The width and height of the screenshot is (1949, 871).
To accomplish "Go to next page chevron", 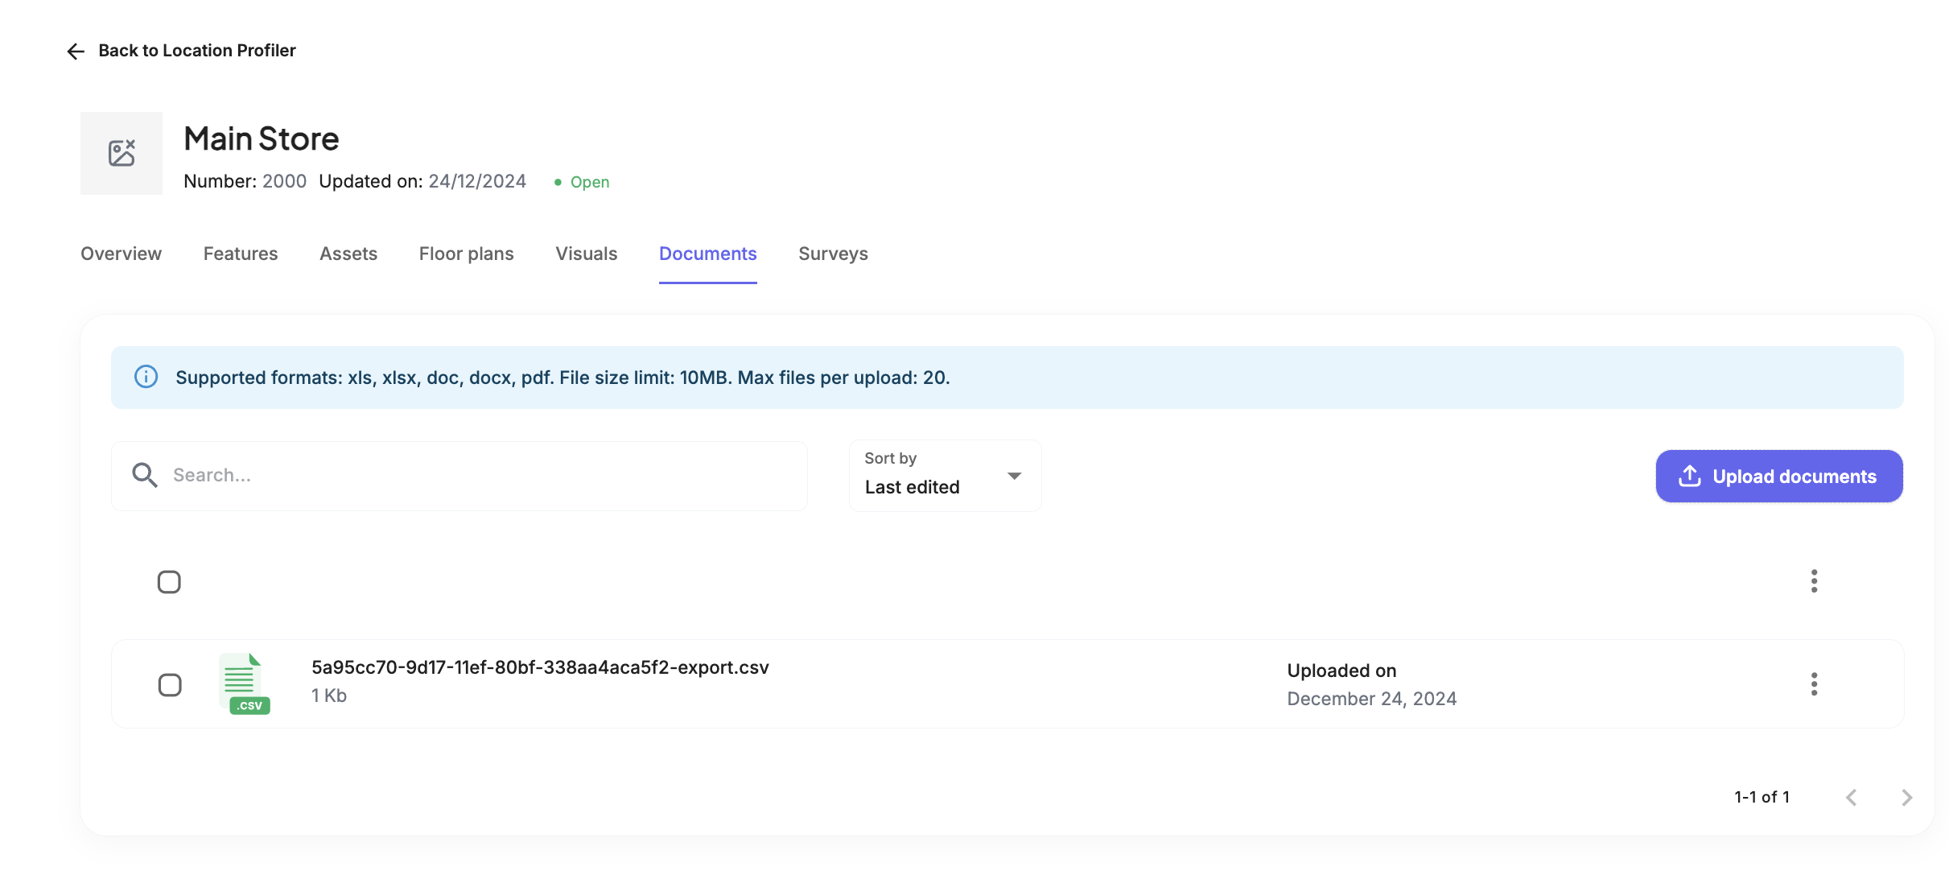I will [x=1906, y=797].
